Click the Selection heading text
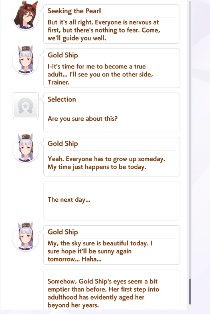210x314 pixels. (62, 99)
